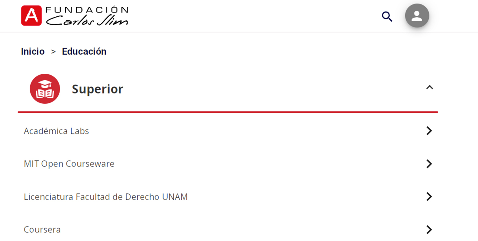
Task: Open the Coursera list item
Action: pyautogui.click(x=42, y=230)
